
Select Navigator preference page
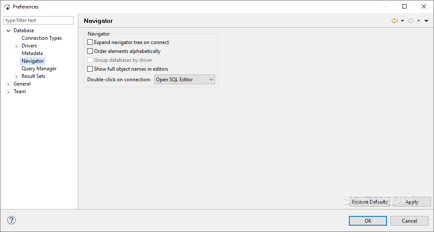point(33,61)
